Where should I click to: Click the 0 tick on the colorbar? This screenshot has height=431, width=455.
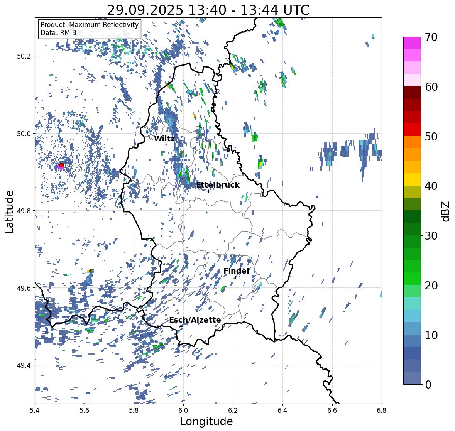[428, 385]
